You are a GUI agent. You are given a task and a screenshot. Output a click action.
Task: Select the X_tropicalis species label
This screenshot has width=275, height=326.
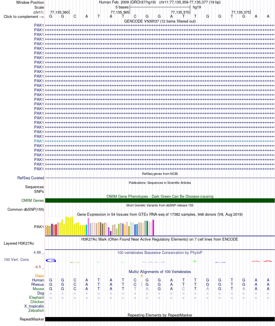coord(34,306)
